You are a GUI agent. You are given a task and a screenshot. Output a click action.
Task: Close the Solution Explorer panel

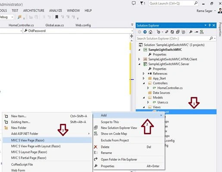214,25
